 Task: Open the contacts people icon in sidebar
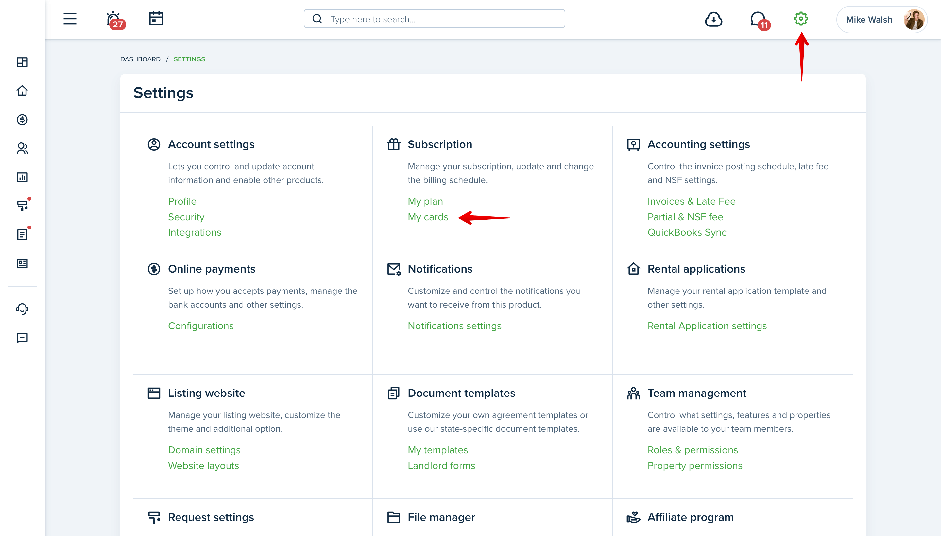22,148
